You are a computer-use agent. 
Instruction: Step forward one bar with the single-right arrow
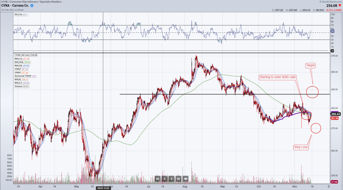(171, 179)
